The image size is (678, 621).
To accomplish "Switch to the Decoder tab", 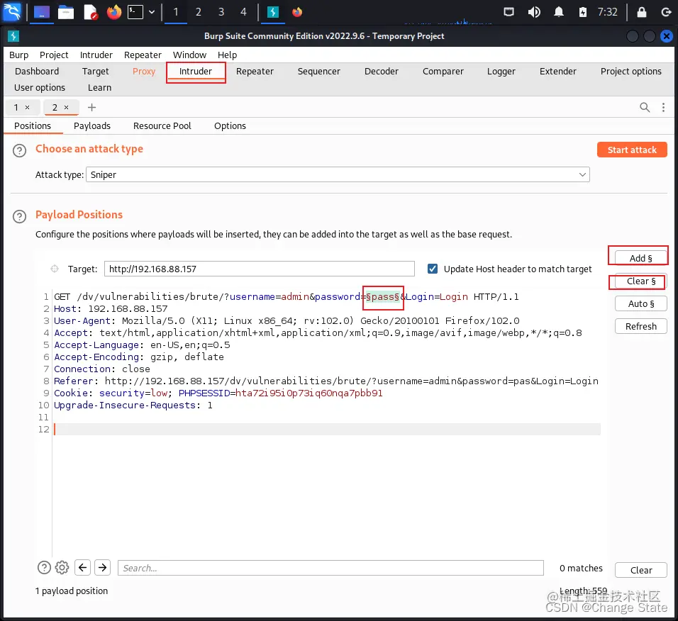I will coord(381,72).
